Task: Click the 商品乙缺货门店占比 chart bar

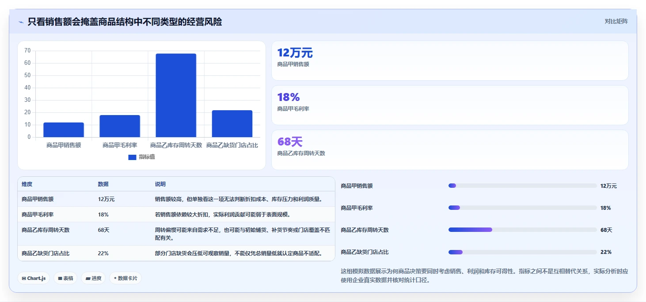Action: coord(232,123)
